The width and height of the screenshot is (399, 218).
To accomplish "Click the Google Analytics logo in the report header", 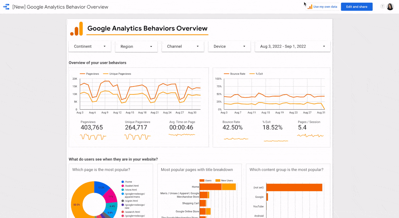I will (x=76, y=28).
